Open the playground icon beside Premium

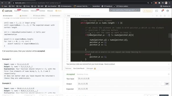point(157,11)
